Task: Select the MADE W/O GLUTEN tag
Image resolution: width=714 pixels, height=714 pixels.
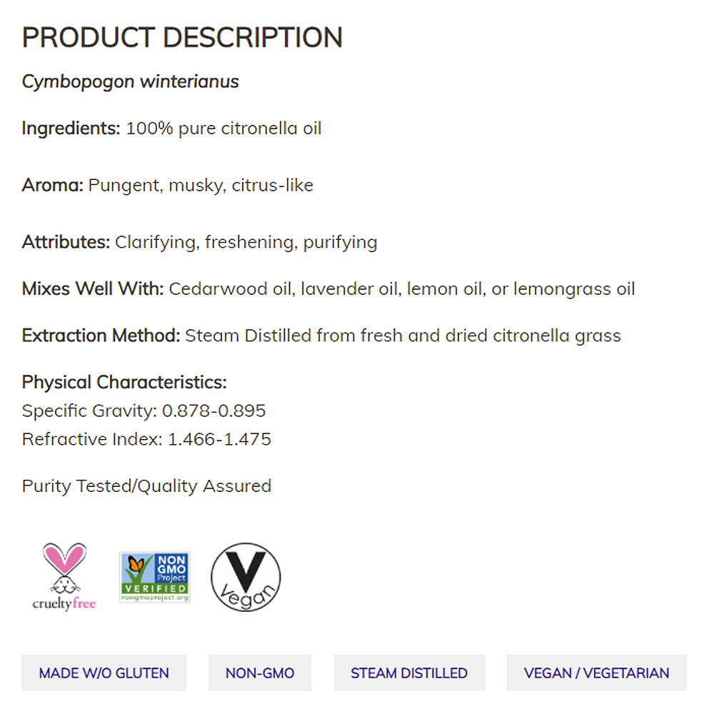Action: [x=104, y=673]
